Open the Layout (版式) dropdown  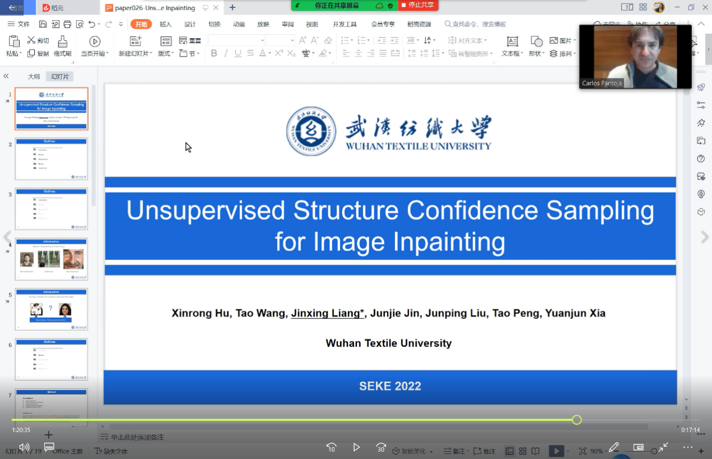tap(173, 54)
